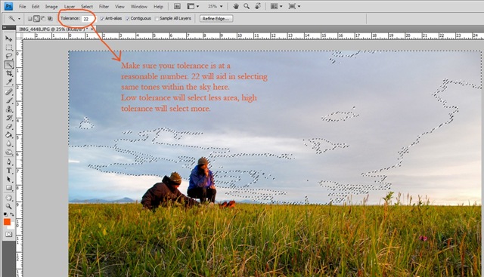Open the Filter menu
484x277 pixels.
(104, 7)
